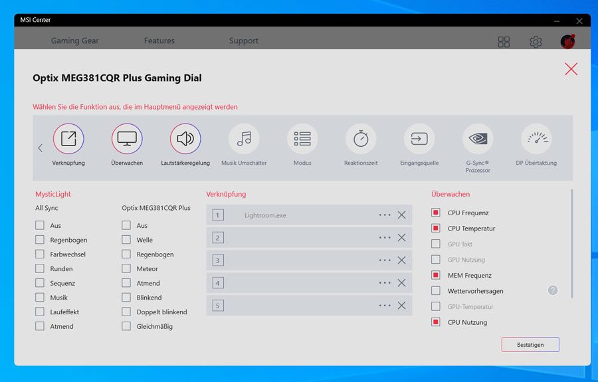Check All Sync Farbwechsel effect
The width and height of the screenshot is (598, 382).
(40, 254)
